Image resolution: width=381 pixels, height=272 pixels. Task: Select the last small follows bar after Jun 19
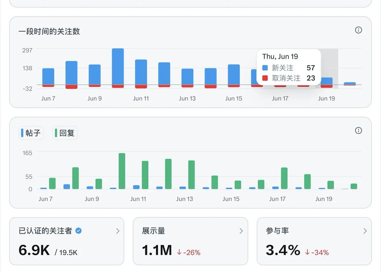[350, 84]
